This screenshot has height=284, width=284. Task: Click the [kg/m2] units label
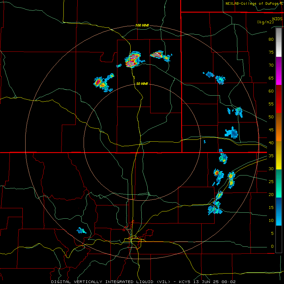pyautogui.click(x=266, y=22)
